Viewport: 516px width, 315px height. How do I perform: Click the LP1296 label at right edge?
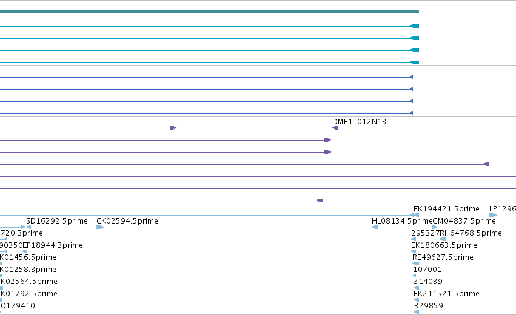[x=503, y=209]
